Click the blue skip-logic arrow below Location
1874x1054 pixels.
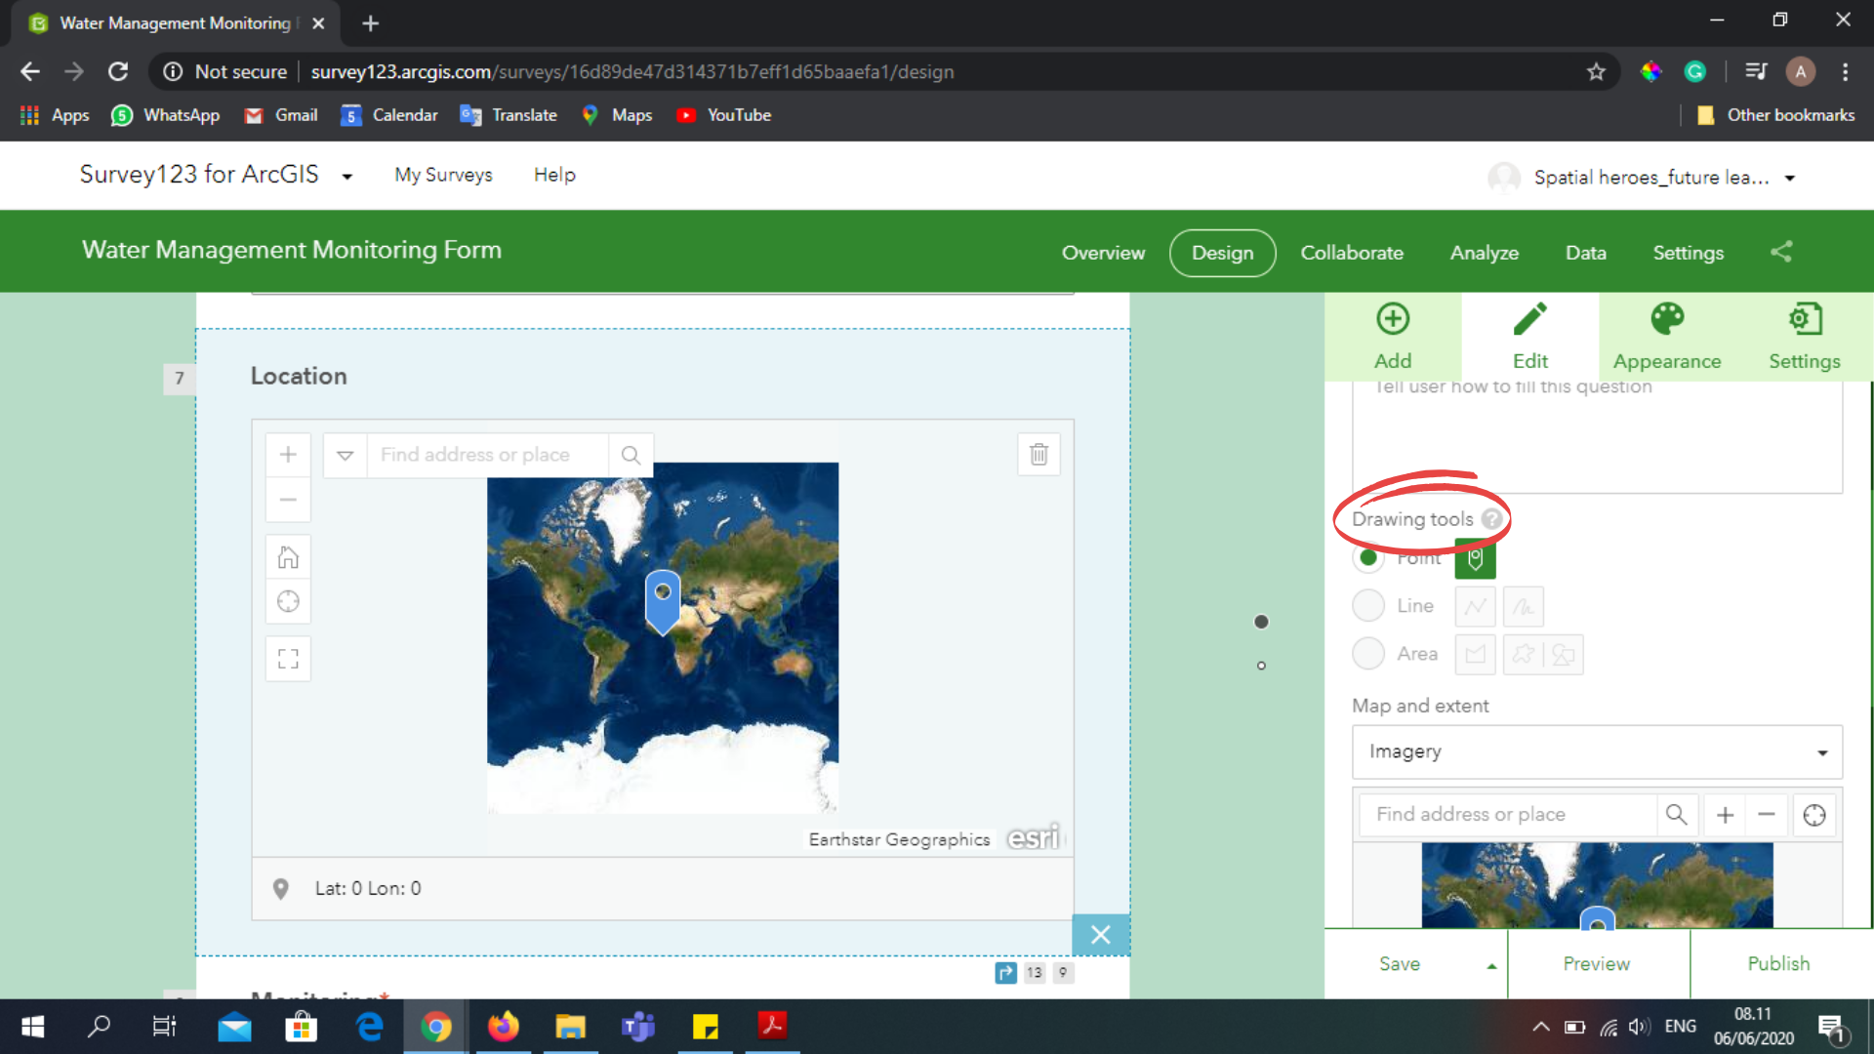point(1005,972)
